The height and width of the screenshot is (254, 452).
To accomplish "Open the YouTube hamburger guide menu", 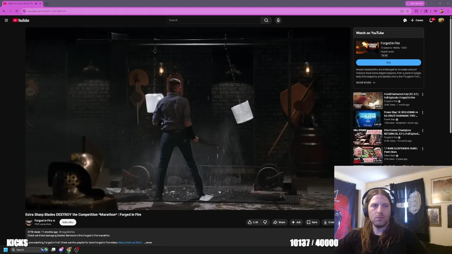I will coord(6,20).
